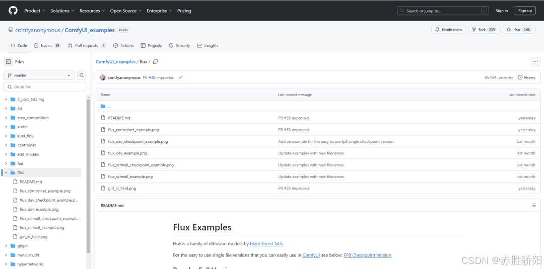The image size is (544, 269).
Task: Copy path icon next to flux breadcrumb
Action: coord(156,62)
